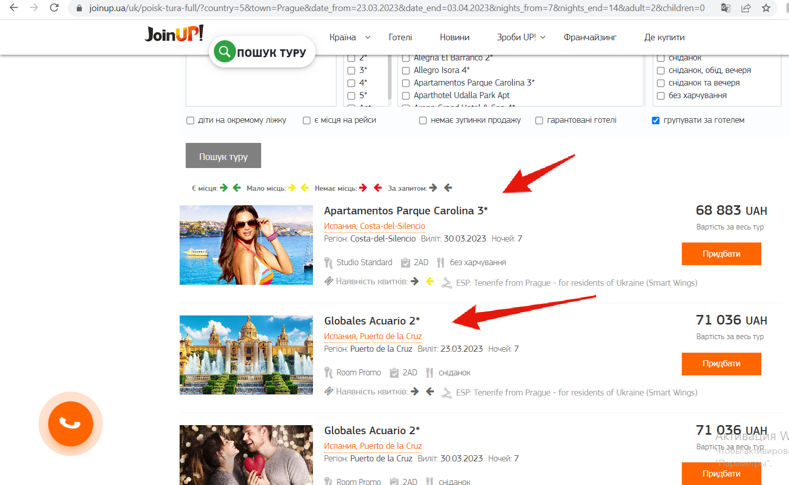
Task: Click the gray Пошук туру button
Action: tap(223, 155)
